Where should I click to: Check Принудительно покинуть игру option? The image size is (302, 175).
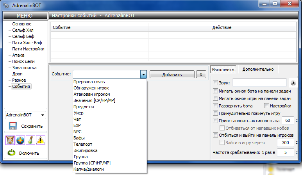215,113
